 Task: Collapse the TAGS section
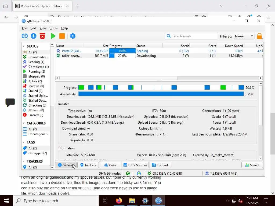click(x=24, y=142)
